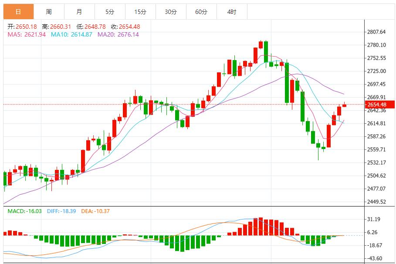396x264 pixels.
Task: Click the red 2654.48 current price tag
Action: (379, 105)
